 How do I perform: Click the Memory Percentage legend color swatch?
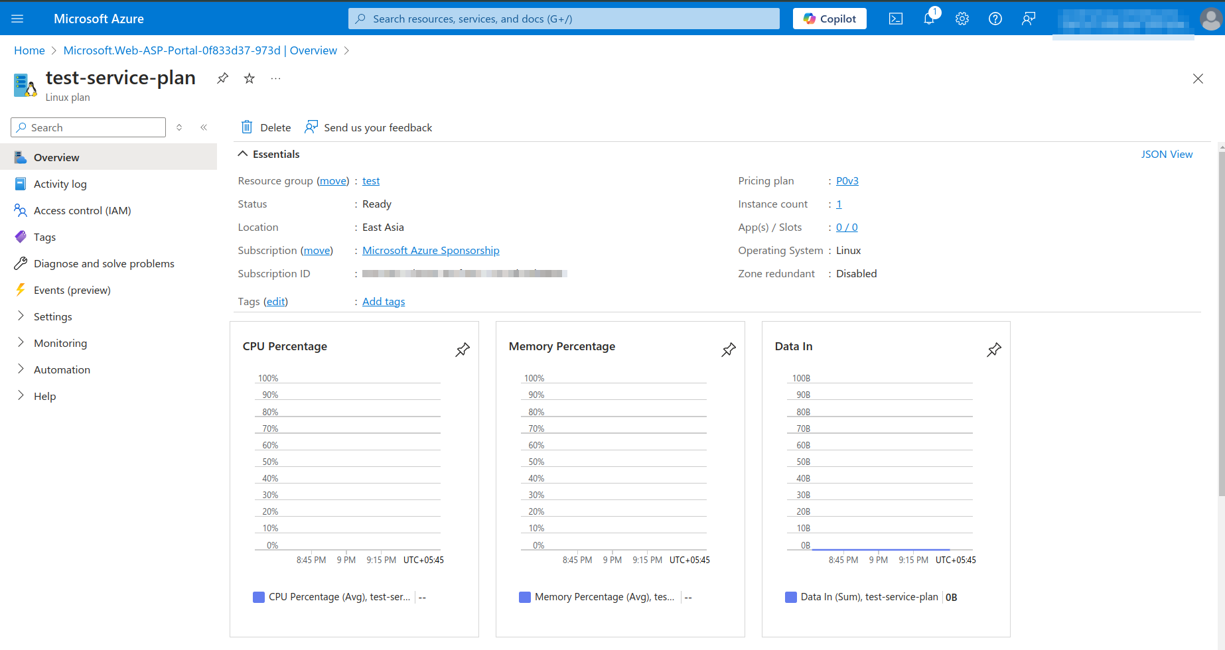(525, 597)
